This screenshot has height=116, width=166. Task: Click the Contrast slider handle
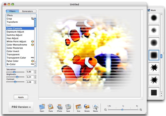coord(15,82)
